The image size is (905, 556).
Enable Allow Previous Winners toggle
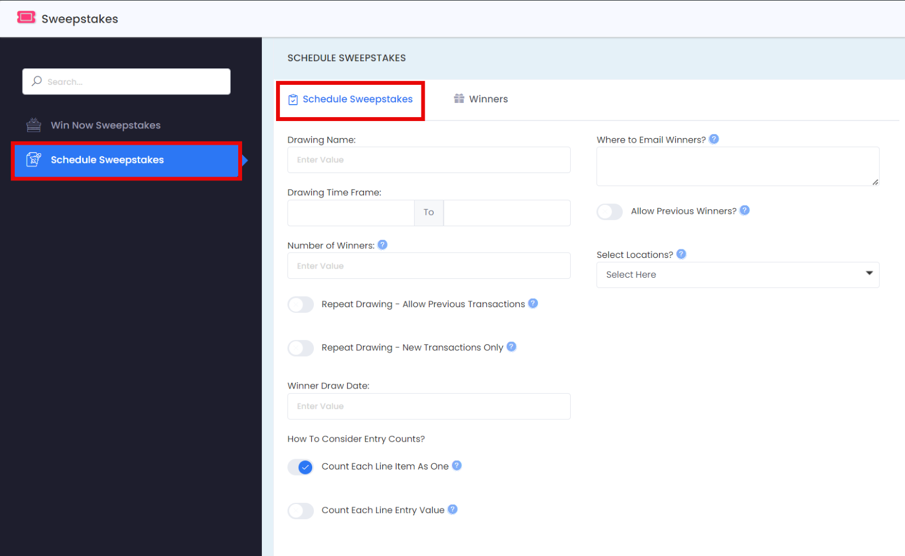pyautogui.click(x=610, y=212)
